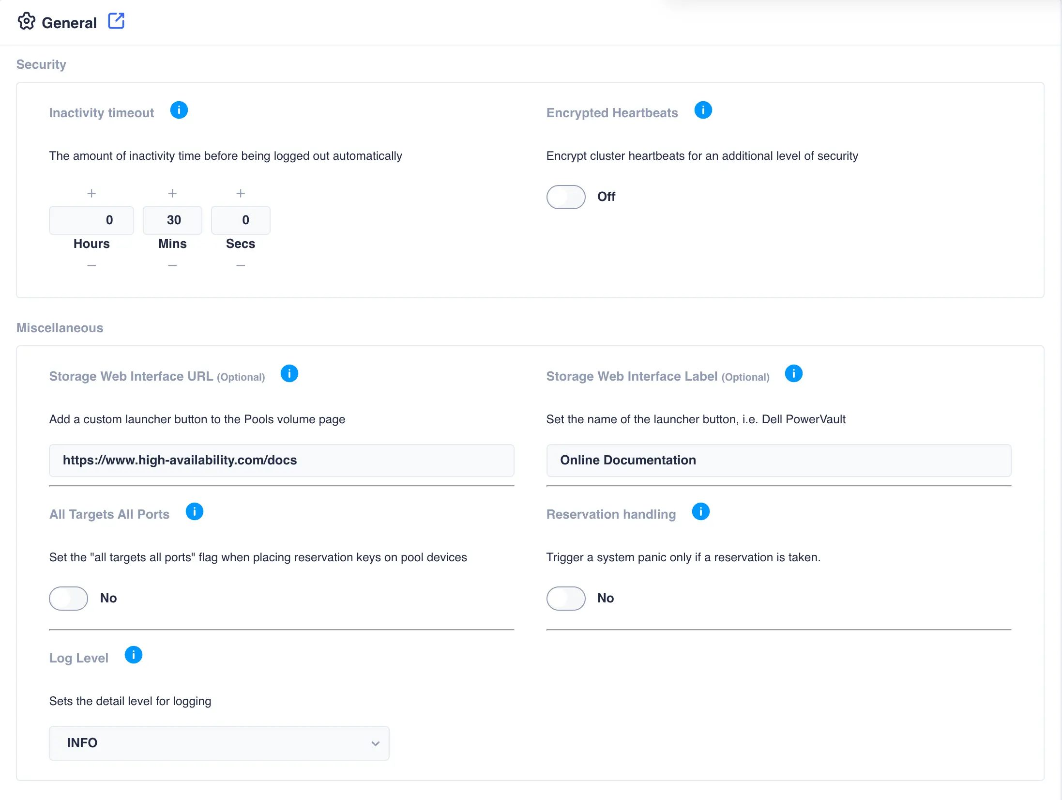Click the Storage Web Interface Label info icon
The height and width of the screenshot is (800, 1062).
[793, 373]
